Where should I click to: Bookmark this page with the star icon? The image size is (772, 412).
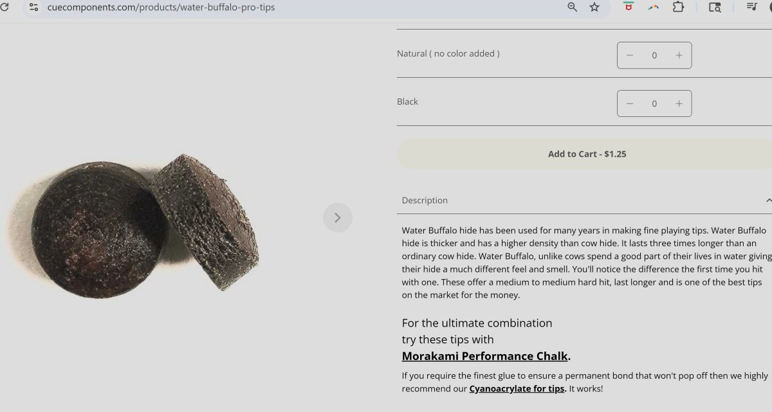[594, 7]
